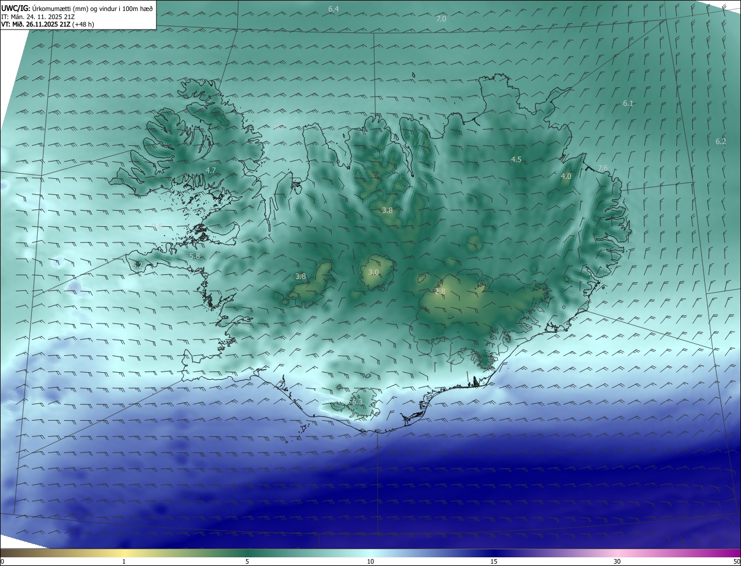This screenshot has height=566, width=741.
Task: Click the 'VT: Mið. 26.11.2025 21Z (+48 h)' line
Action: point(47,24)
